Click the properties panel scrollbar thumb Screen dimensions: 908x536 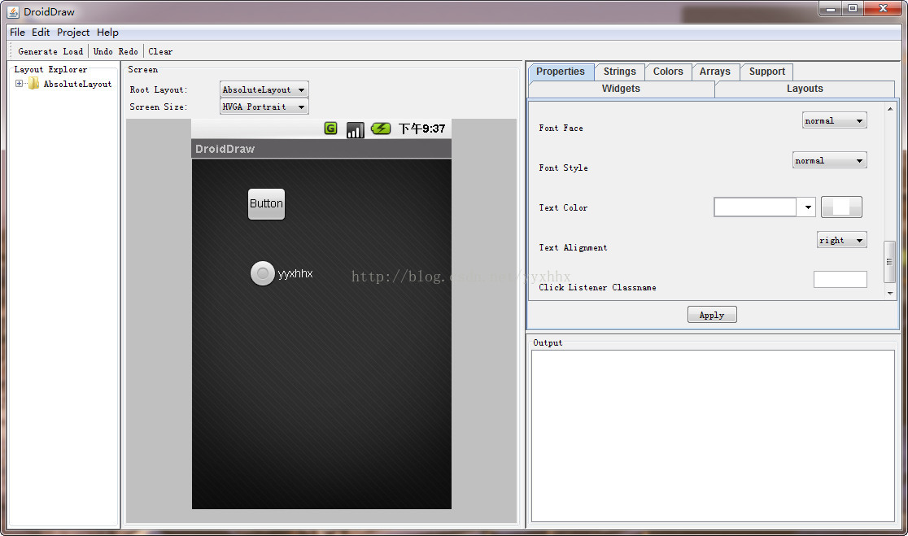coord(890,262)
